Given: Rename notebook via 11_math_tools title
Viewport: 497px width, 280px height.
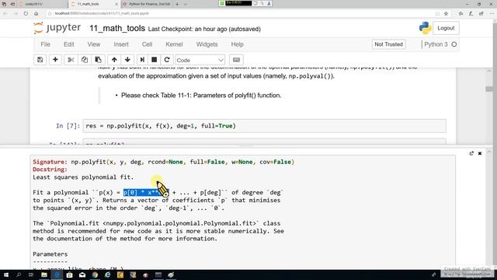Looking at the screenshot, I should 117,28.
